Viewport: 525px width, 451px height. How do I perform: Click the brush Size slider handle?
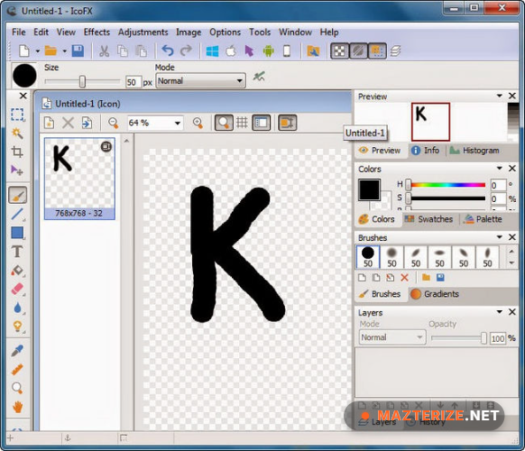coord(82,81)
